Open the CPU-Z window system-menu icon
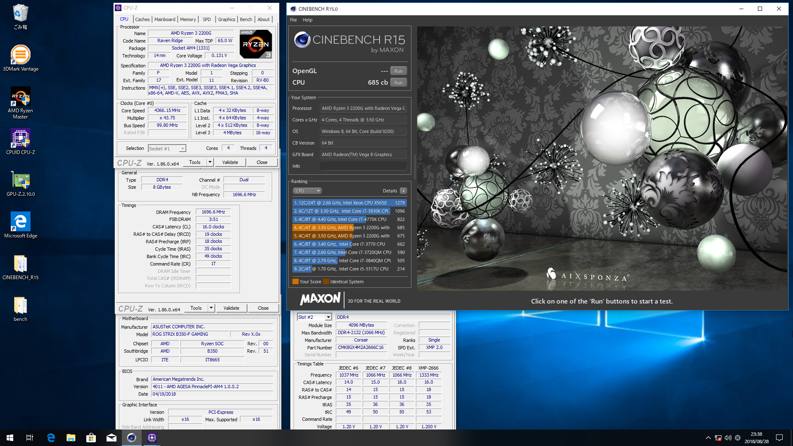 click(118, 8)
